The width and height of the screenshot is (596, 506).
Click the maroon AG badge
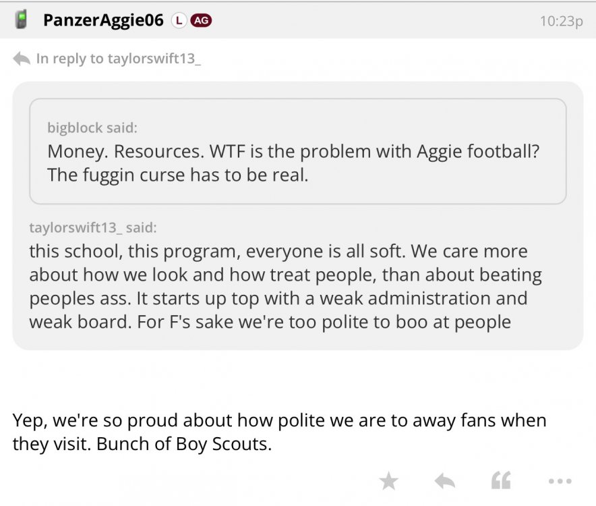(x=201, y=20)
